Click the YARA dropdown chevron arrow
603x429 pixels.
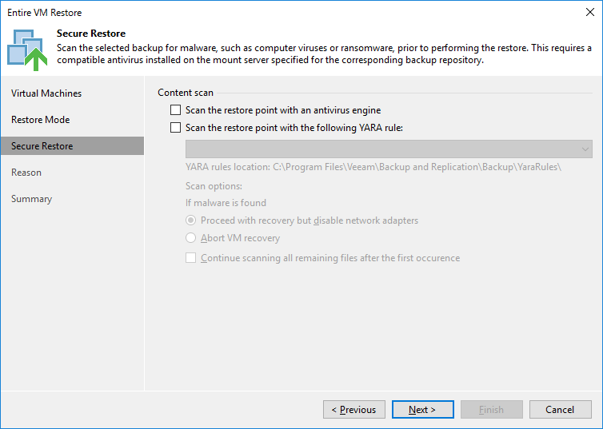(585, 149)
